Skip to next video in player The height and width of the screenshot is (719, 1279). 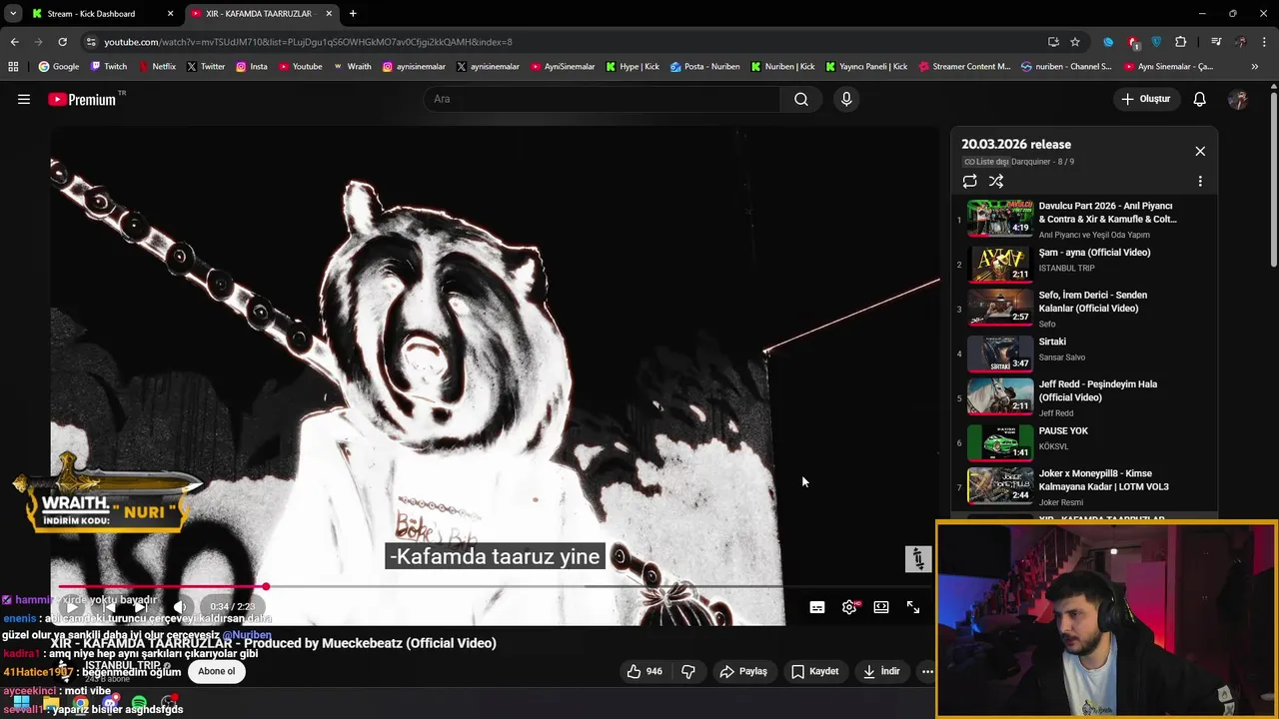pyautogui.click(x=142, y=607)
